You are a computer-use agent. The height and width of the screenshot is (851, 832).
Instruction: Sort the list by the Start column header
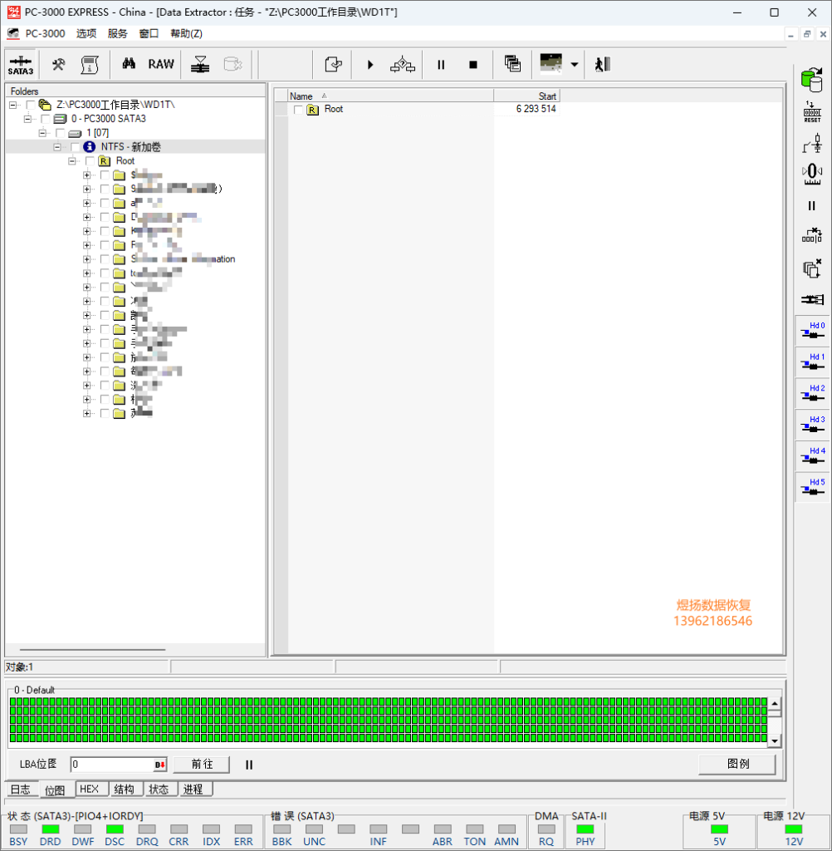click(526, 96)
